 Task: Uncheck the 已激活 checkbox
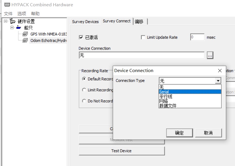tap(81, 37)
